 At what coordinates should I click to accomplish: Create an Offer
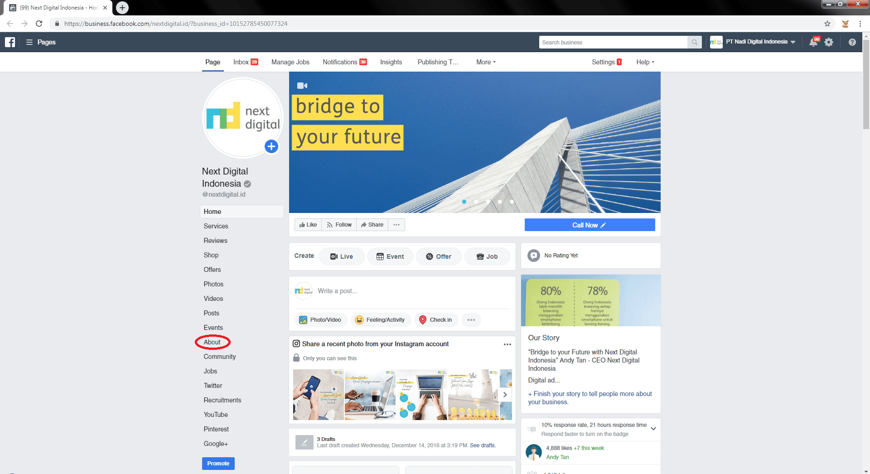pos(439,256)
